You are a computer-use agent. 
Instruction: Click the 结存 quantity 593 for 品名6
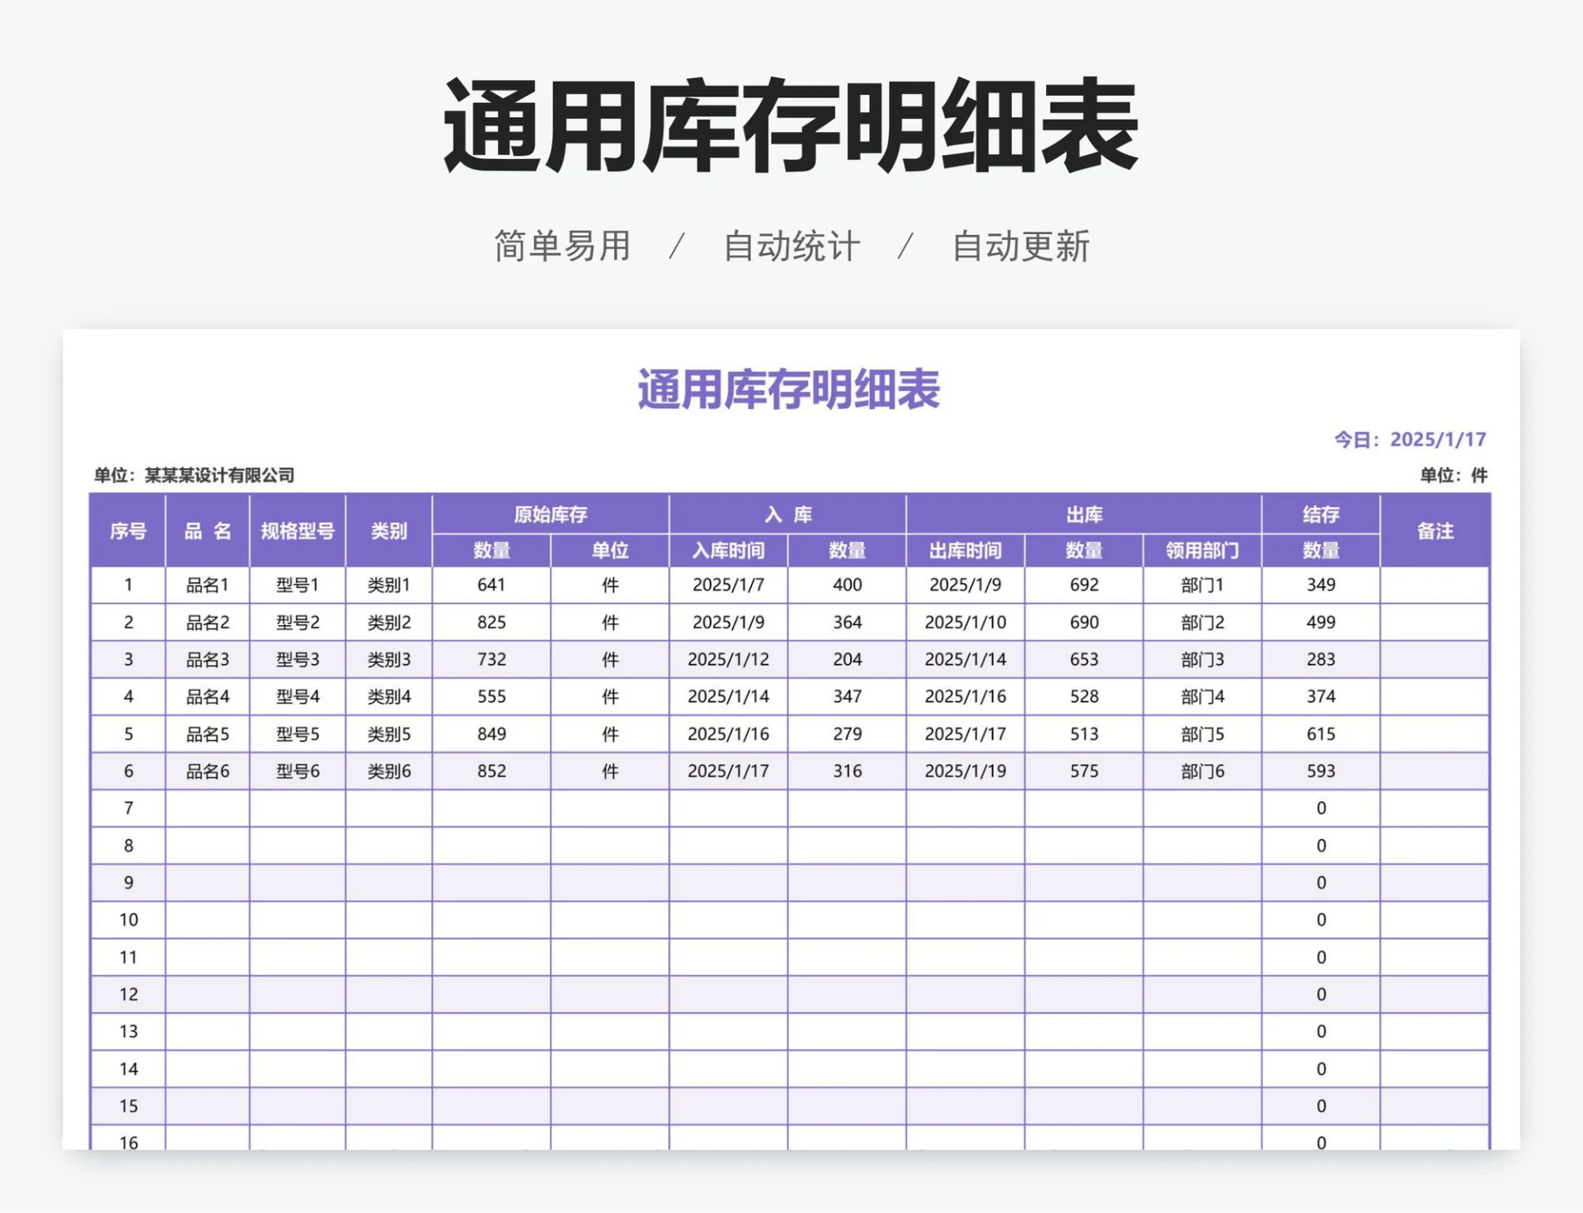pos(1321,770)
